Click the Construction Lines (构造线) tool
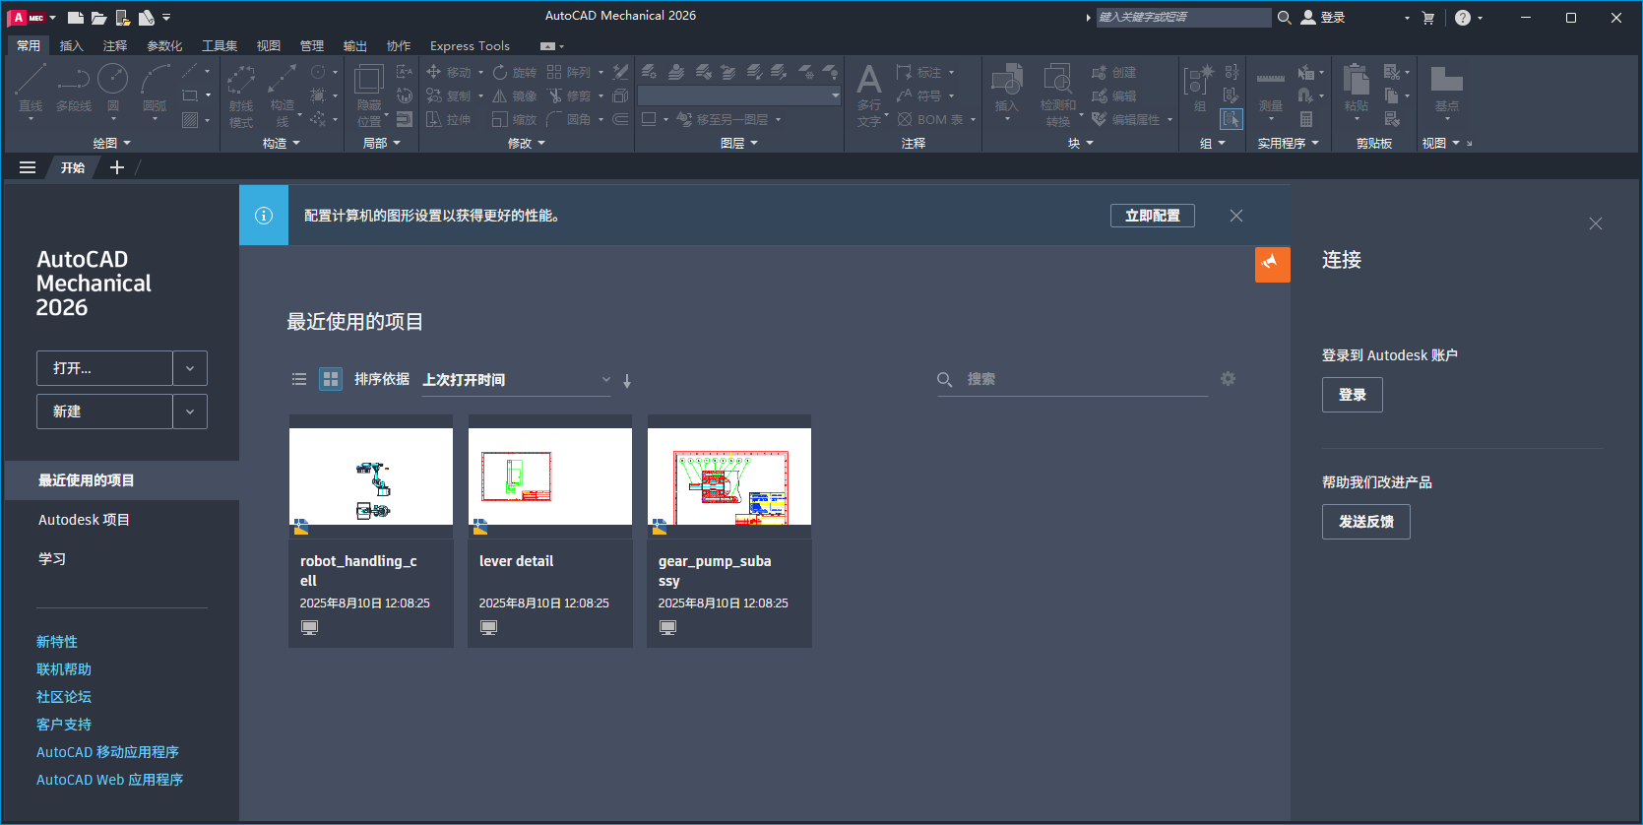 [283, 95]
